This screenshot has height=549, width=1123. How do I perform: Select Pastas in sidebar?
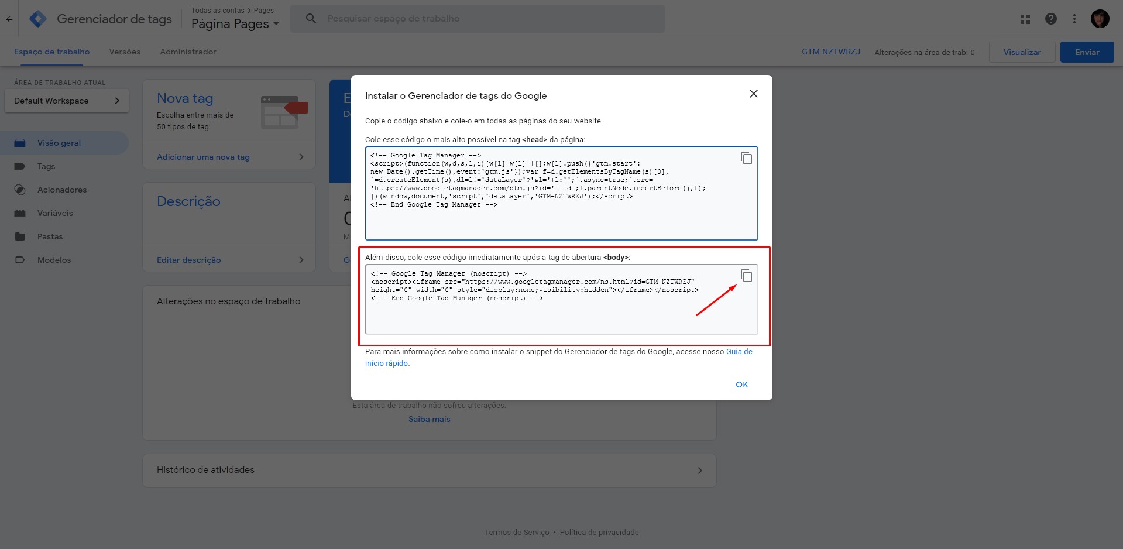click(x=64, y=236)
